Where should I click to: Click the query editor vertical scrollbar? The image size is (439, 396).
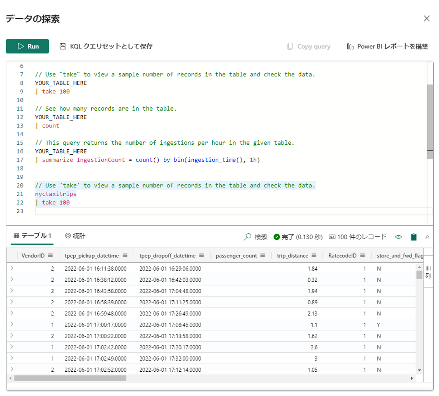click(430, 119)
